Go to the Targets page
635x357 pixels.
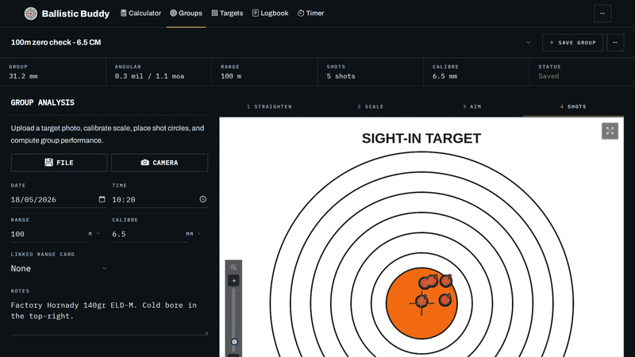click(227, 13)
